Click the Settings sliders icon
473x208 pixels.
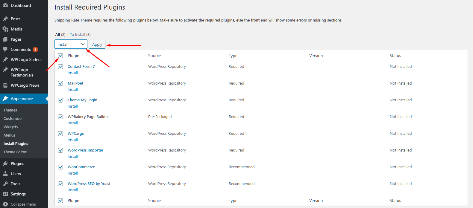pyautogui.click(x=5, y=194)
